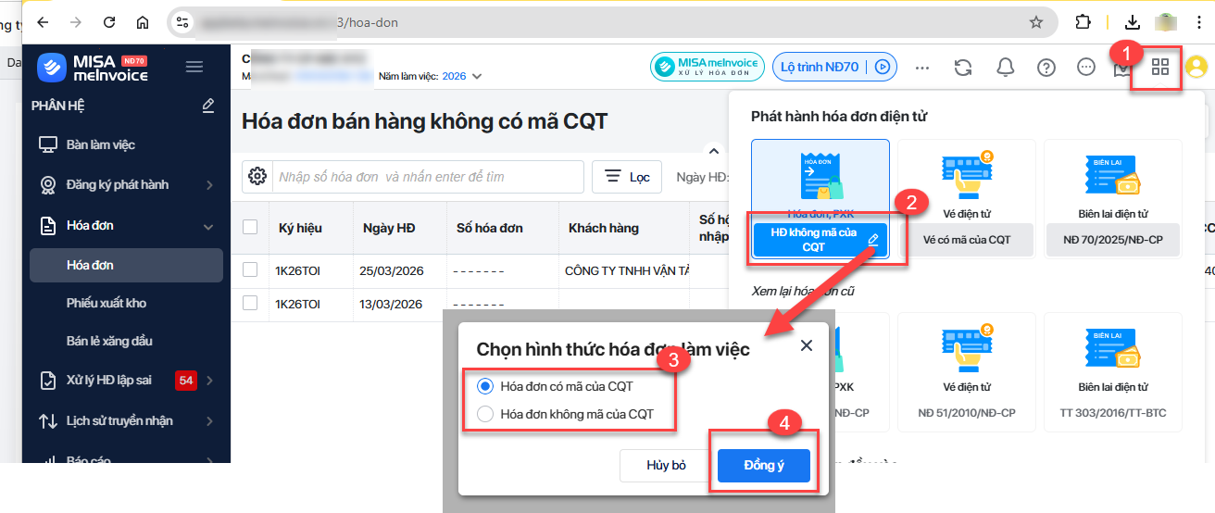The height and width of the screenshot is (513, 1215).
Task: Select 'Hóa đơn không mã của CQT' radio
Action: point(485,414)
